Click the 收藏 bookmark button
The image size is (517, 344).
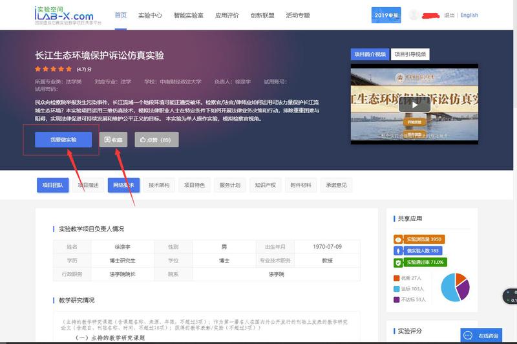click(113, 140)
